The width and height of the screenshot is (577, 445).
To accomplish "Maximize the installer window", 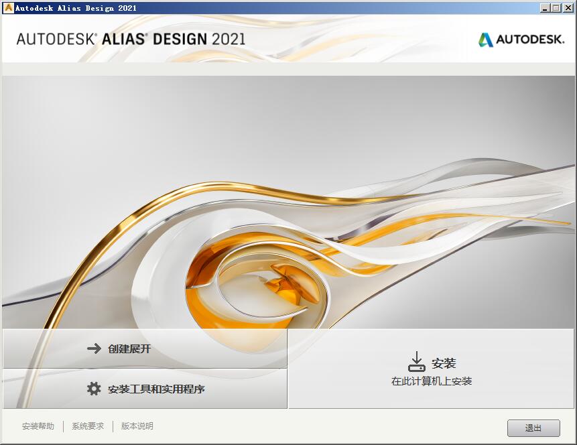I will click(x=556, y=8).
